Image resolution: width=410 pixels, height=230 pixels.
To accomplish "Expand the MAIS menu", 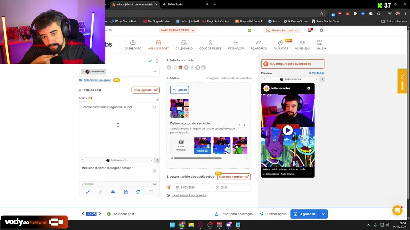I will (x=321, y=45).
